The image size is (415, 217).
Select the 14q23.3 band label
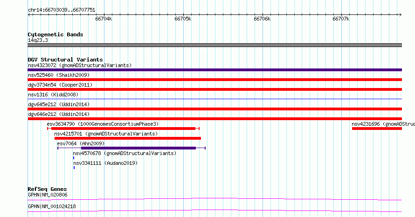tap(38, 40)
